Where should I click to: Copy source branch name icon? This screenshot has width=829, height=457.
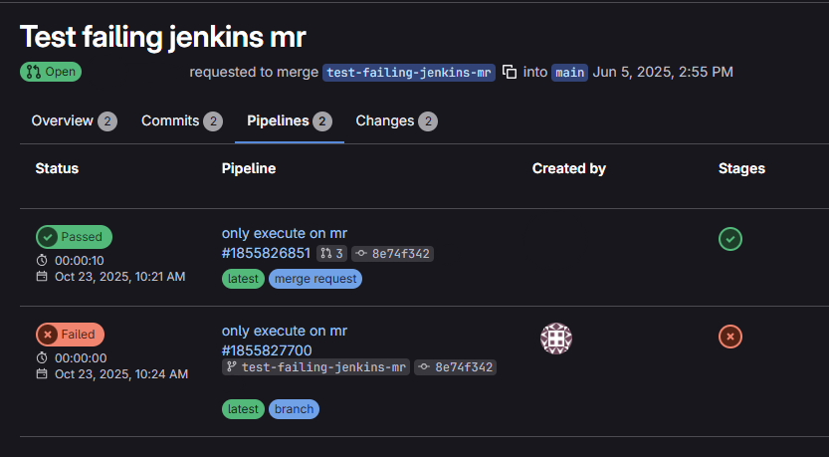pyautogui.click(x=510, y=72)
